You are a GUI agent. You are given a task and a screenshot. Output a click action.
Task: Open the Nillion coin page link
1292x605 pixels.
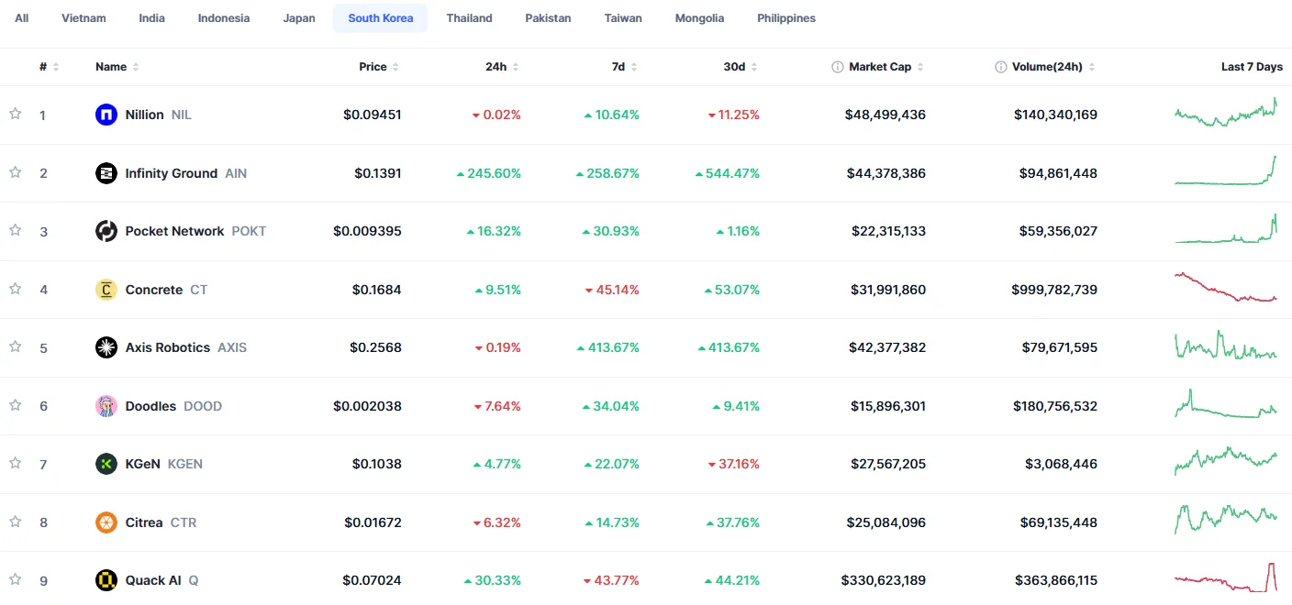(x=144, y=115)
